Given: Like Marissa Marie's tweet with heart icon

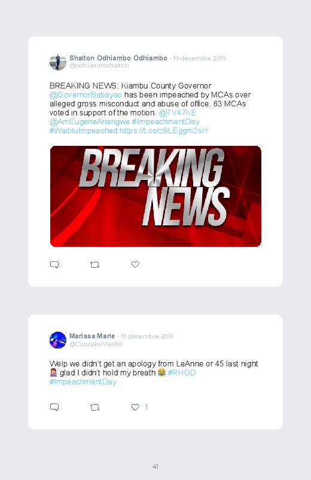Looking at the screenshot, I should [x=135, y=407].
